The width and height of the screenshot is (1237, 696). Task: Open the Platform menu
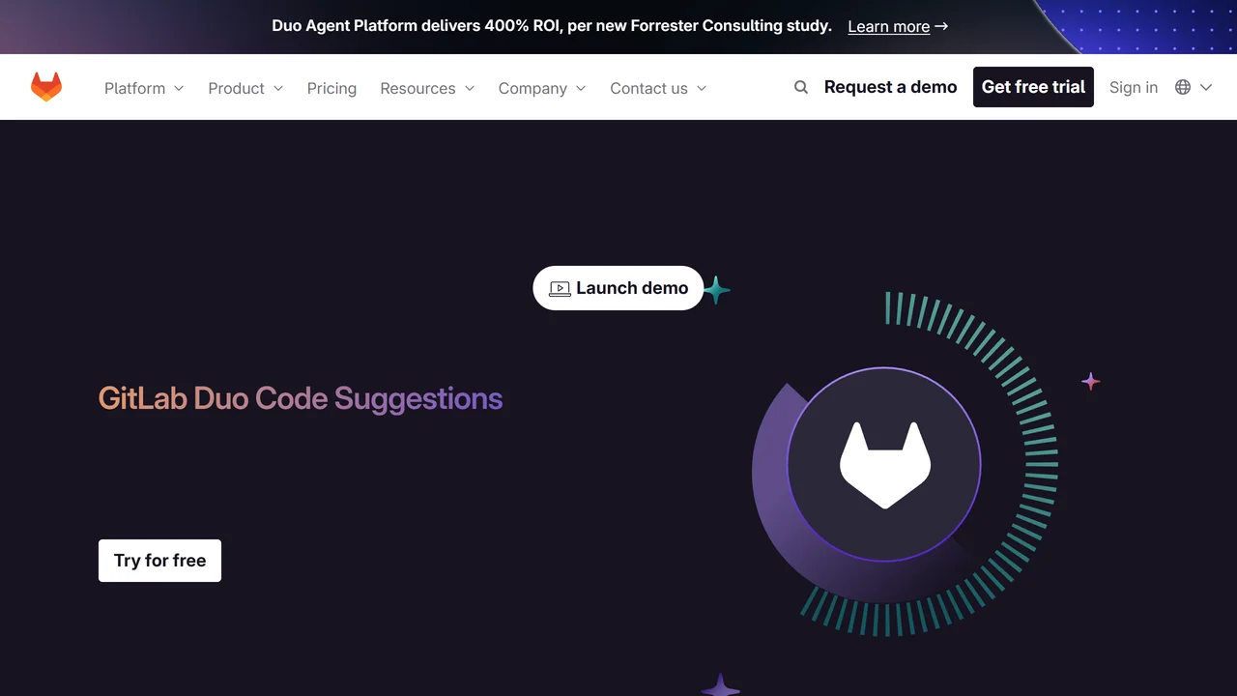135,88
